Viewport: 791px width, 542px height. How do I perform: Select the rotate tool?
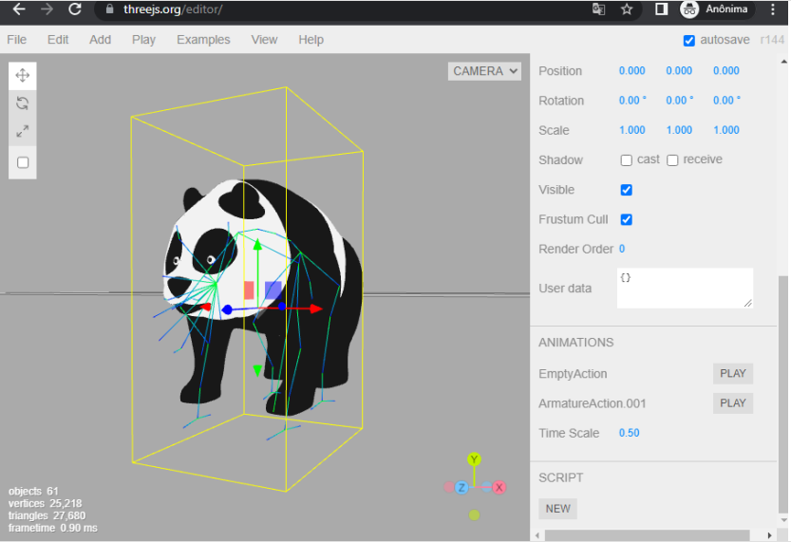tap(23, 103)
